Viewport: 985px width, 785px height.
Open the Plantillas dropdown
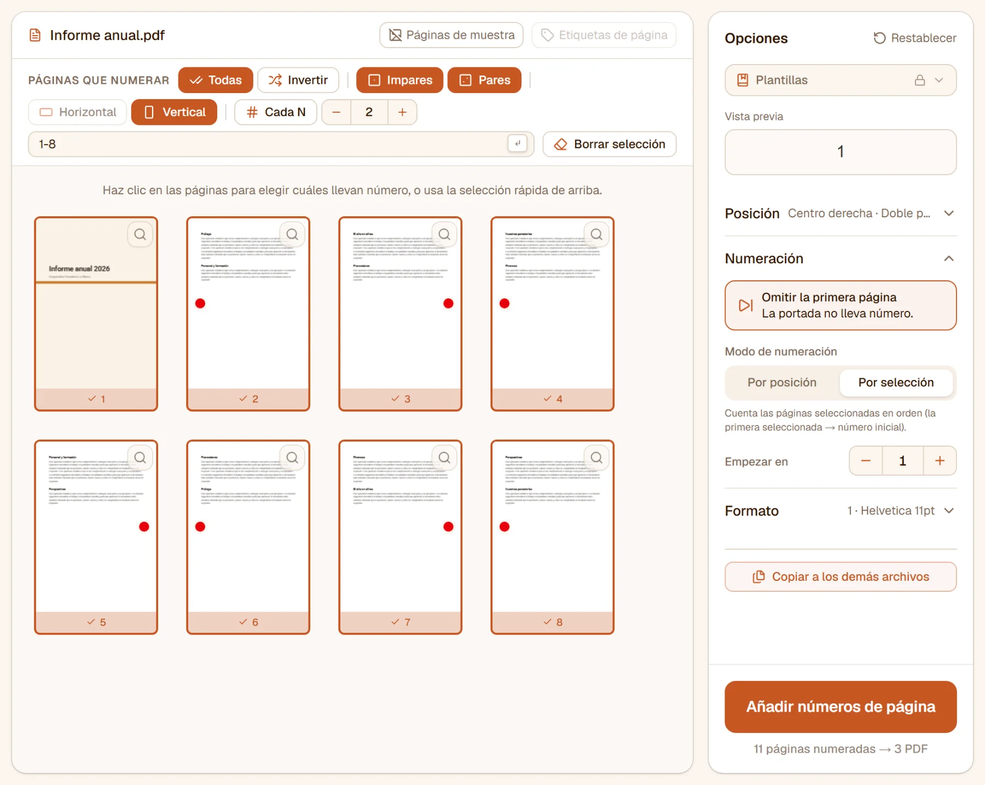click(841, 80)
